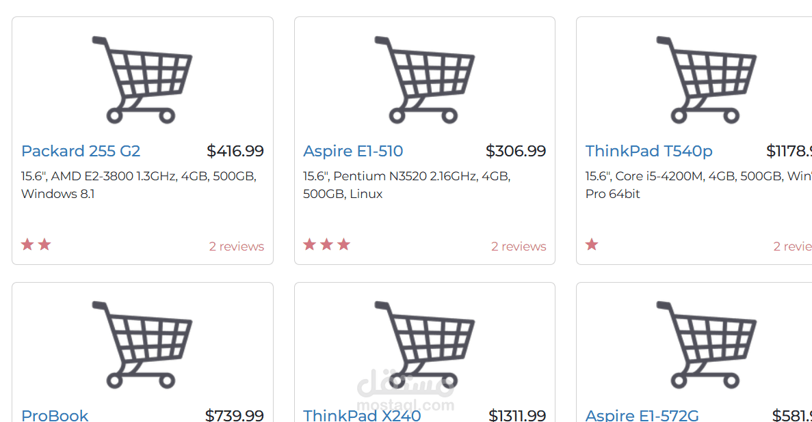Open the Packard 255 G2 product link
This screenshot has width=812, height=422.
[x=81, y=151]
